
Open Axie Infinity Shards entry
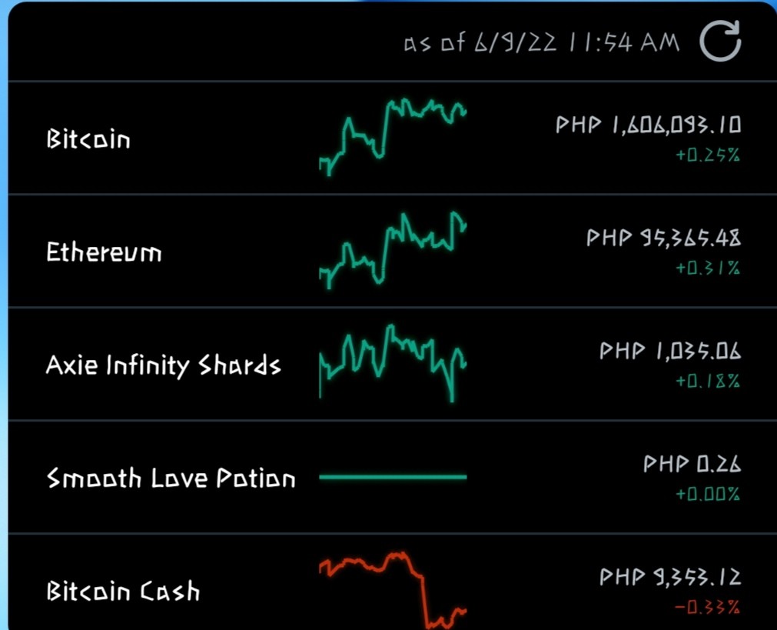393,364
